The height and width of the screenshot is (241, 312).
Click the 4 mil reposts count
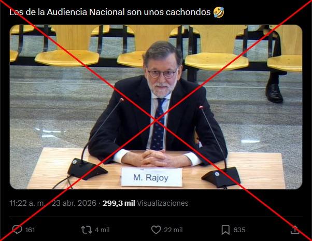click(102, 230)
